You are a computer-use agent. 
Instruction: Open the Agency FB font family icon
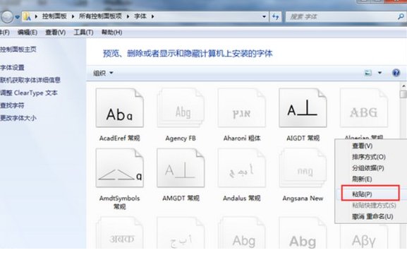[x=181, y=108]
